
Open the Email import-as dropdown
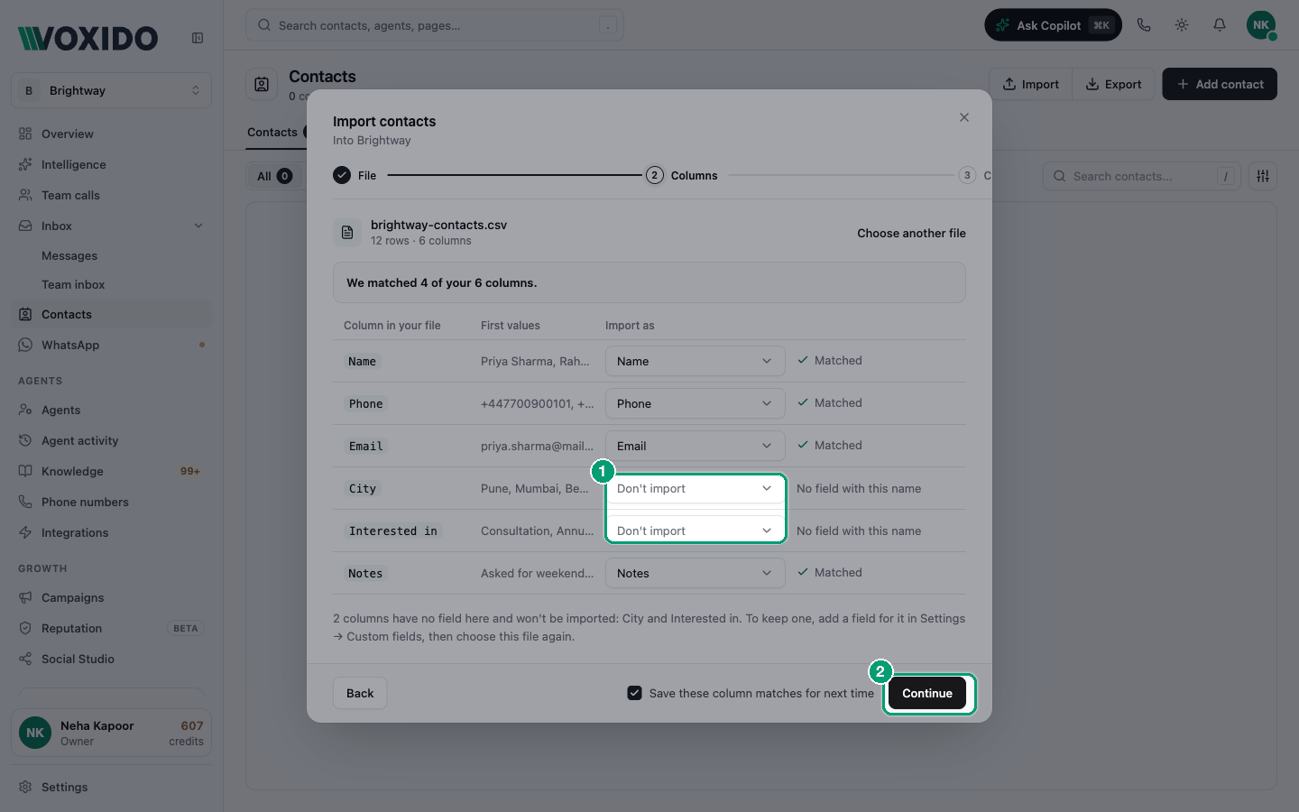(695, 446)
